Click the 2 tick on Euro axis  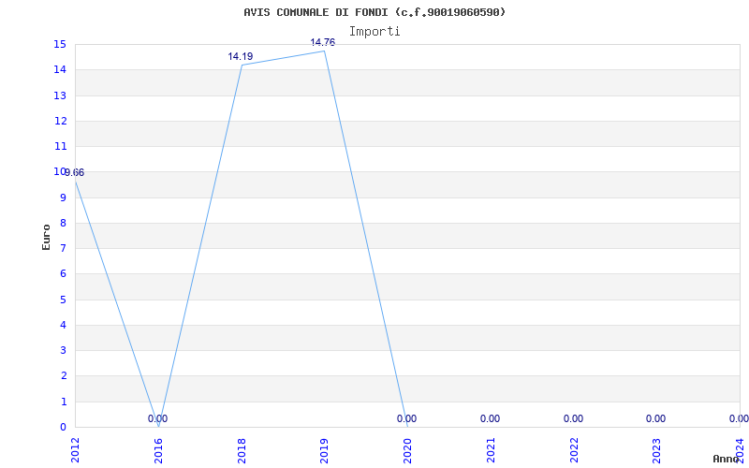63,376
